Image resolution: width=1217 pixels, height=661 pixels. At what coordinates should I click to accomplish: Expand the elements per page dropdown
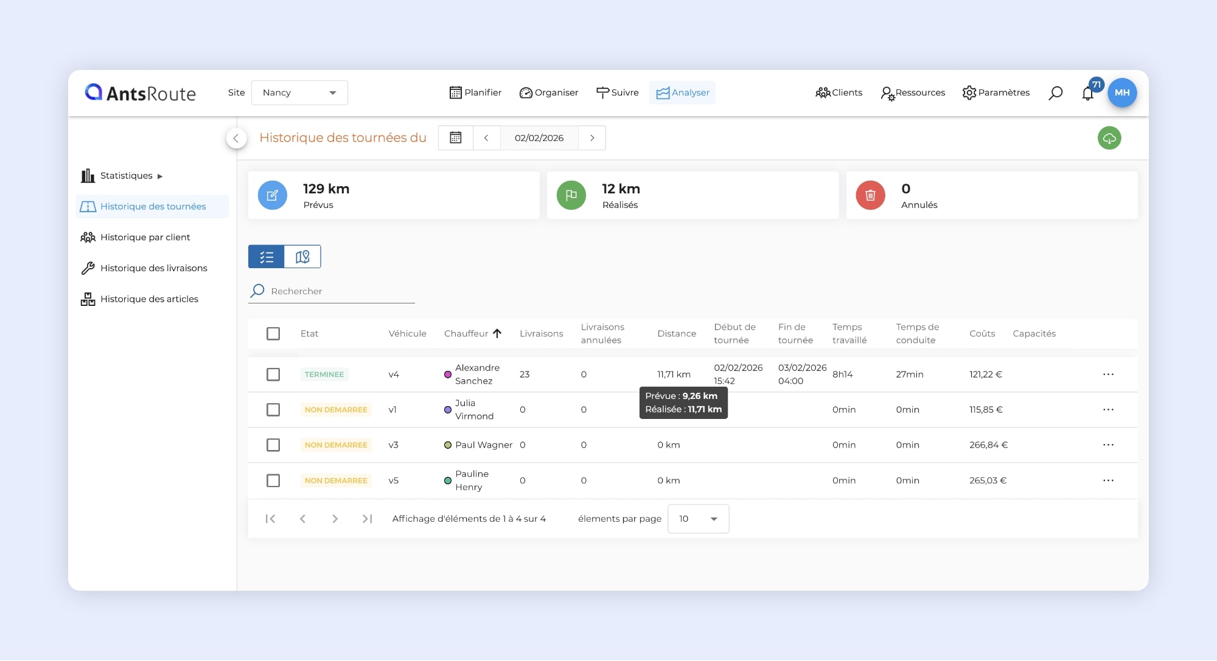tap(698, 519)
